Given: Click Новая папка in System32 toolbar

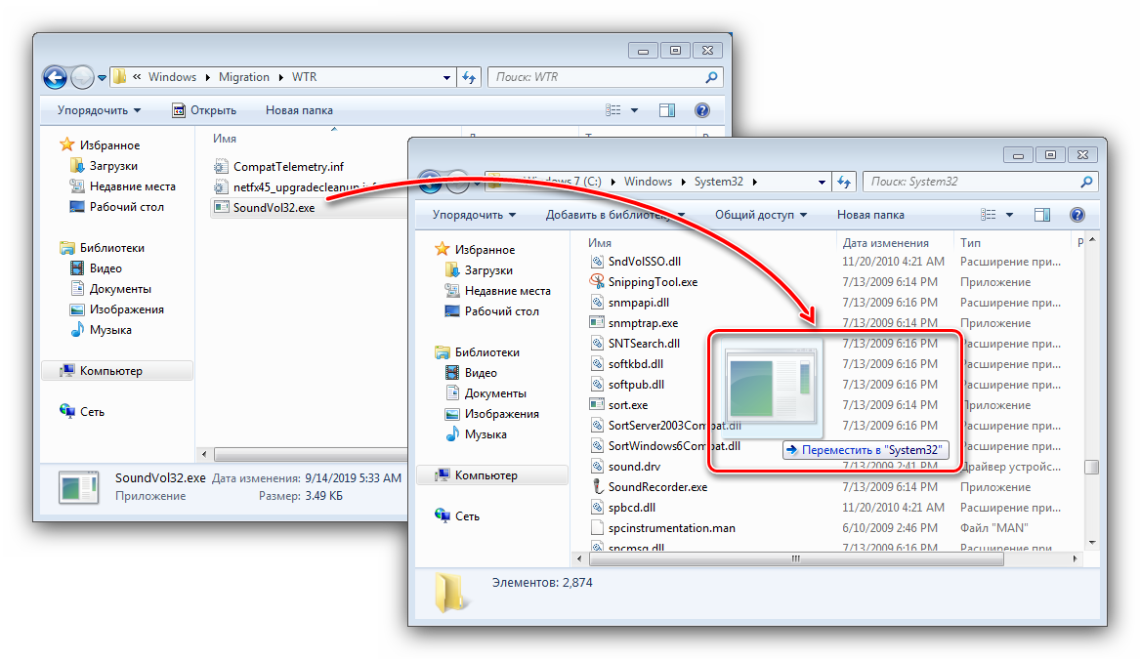Looking at the screenshot, I should 870,215.
